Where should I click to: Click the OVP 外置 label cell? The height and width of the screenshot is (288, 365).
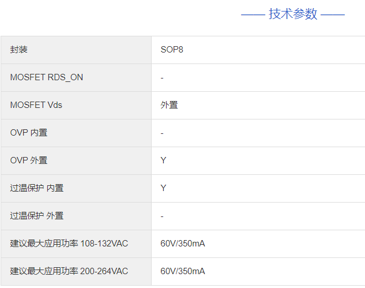click(29, 160)
